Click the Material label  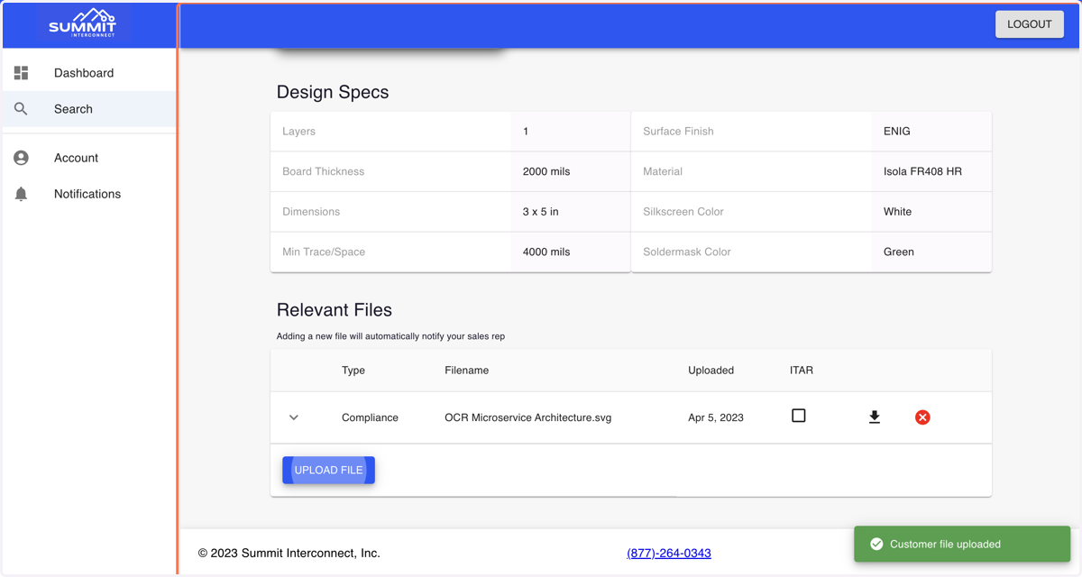pyautogui.click(x=663, y=171)
